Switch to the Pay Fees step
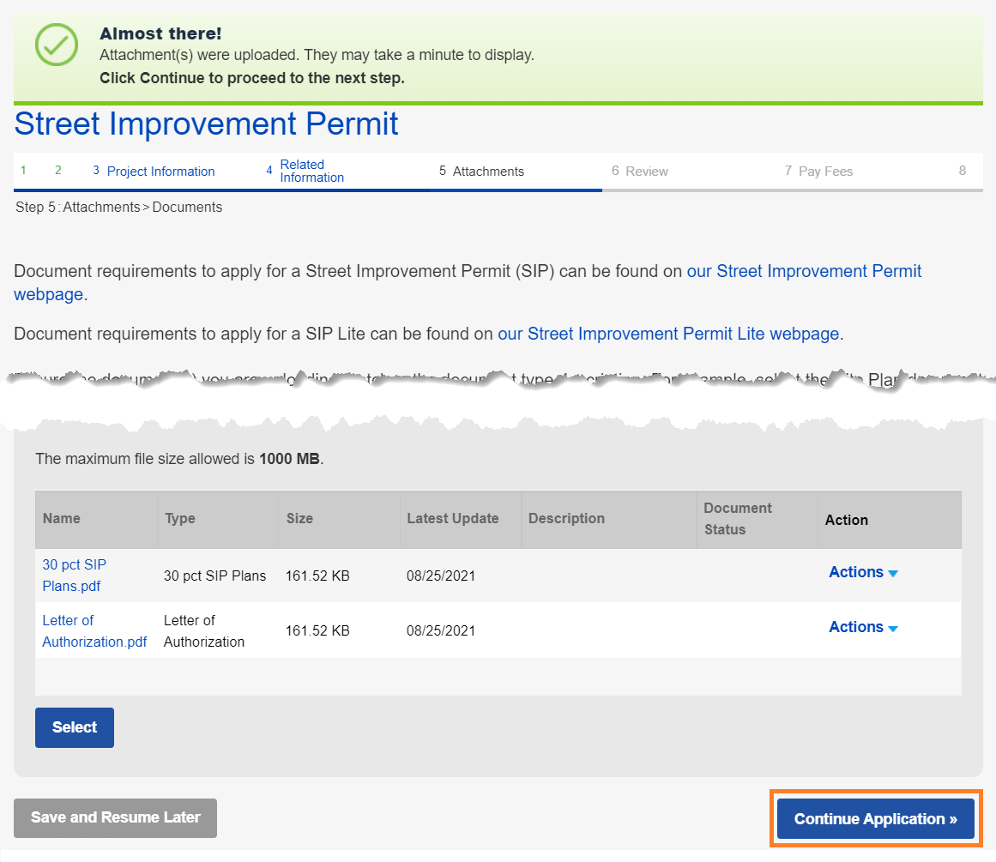The image size is (996, 862). [824, 172]
